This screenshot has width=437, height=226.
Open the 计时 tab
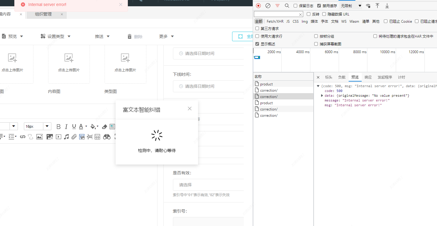pyautogui.click(x=401, y=77)
